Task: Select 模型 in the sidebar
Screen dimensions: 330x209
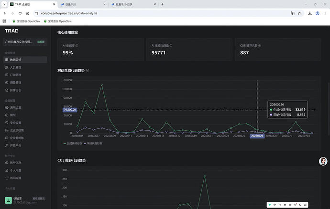Action: [x=25, y=115]
